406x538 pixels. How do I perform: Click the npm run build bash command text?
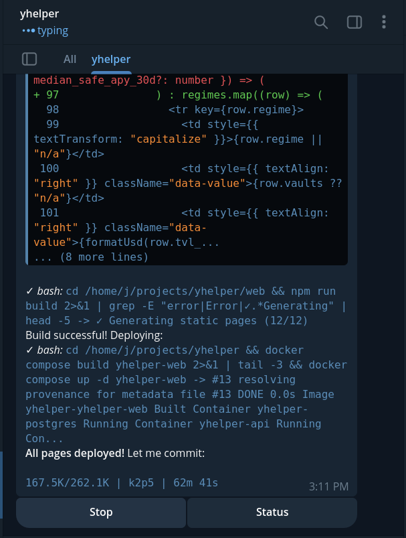pyautogui.click(x=186, y=306)
